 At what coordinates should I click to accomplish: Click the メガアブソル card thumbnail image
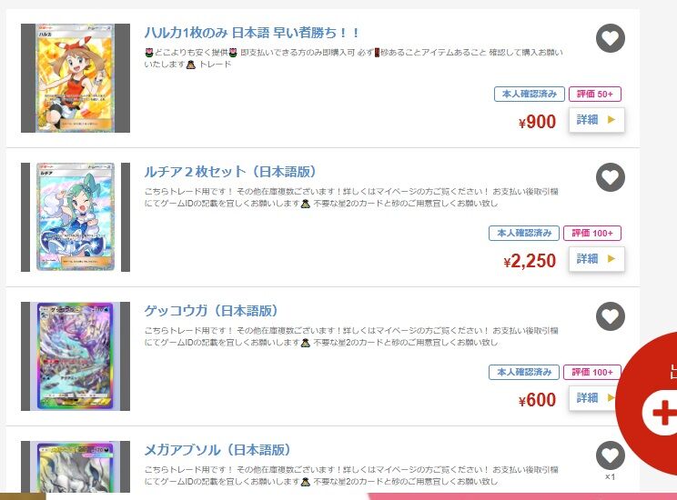pos(76,466)
